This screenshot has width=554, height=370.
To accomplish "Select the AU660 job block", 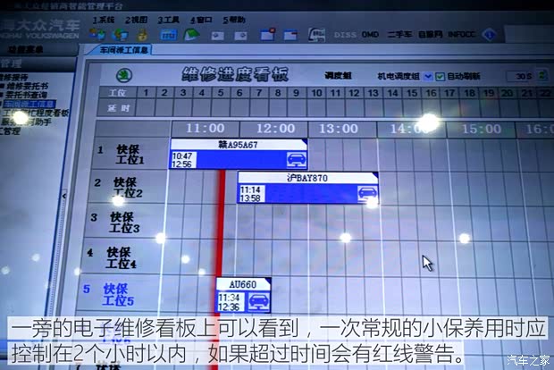I will coord(243,295).
